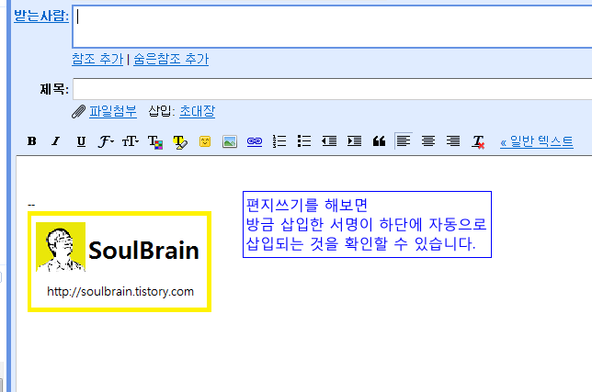Toggle bold formatting
The image size is (592, 392).
(32, 141)
